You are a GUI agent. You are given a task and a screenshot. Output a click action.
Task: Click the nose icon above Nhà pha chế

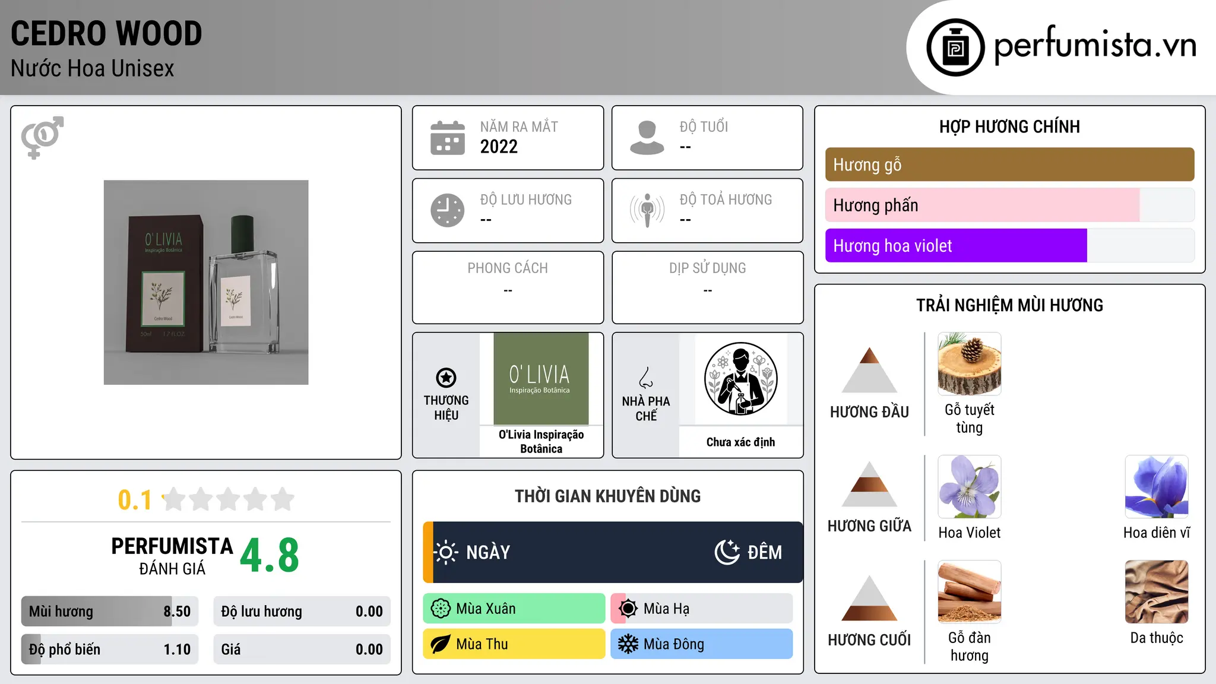(x=646, y=378)
